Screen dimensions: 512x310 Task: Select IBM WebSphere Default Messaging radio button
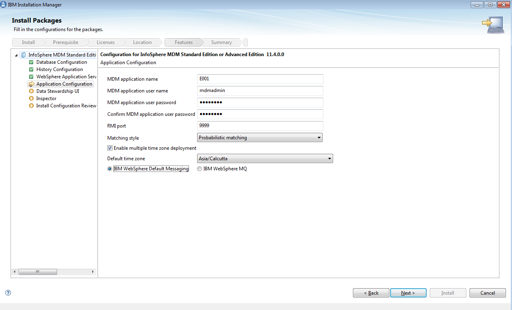click(x=110, y=169)
